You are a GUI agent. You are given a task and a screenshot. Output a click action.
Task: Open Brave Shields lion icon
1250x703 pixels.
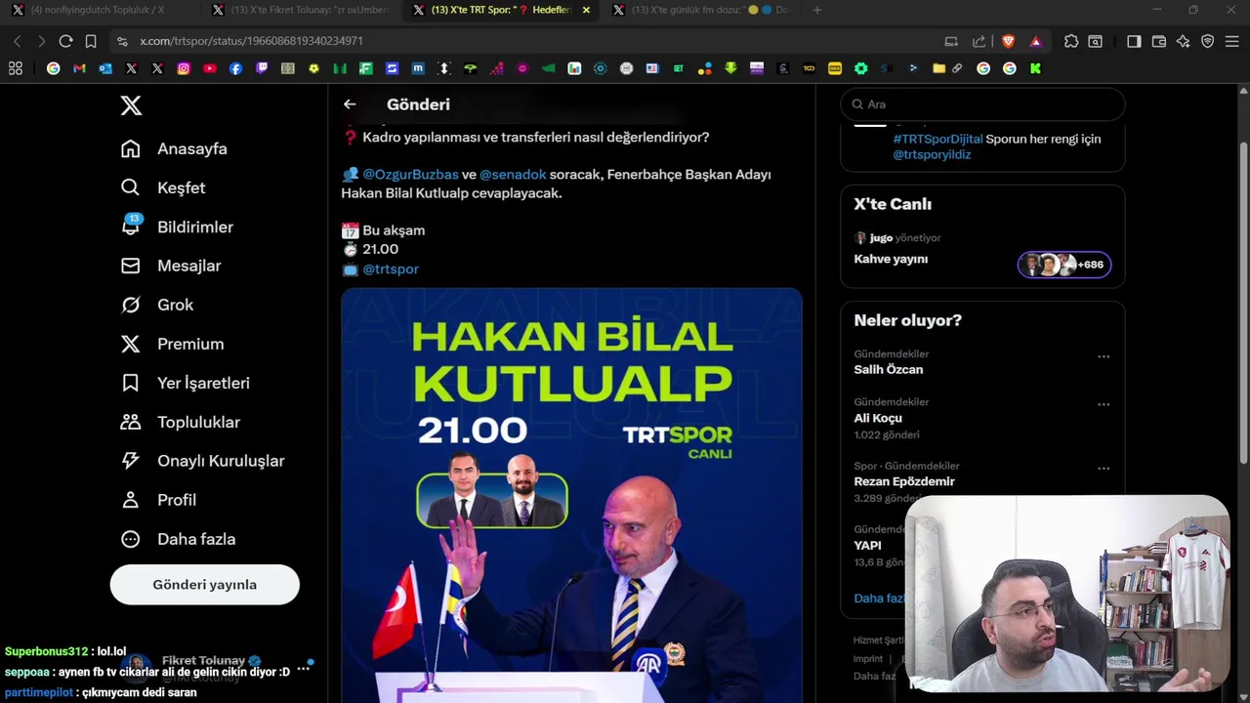(1009, 41)
